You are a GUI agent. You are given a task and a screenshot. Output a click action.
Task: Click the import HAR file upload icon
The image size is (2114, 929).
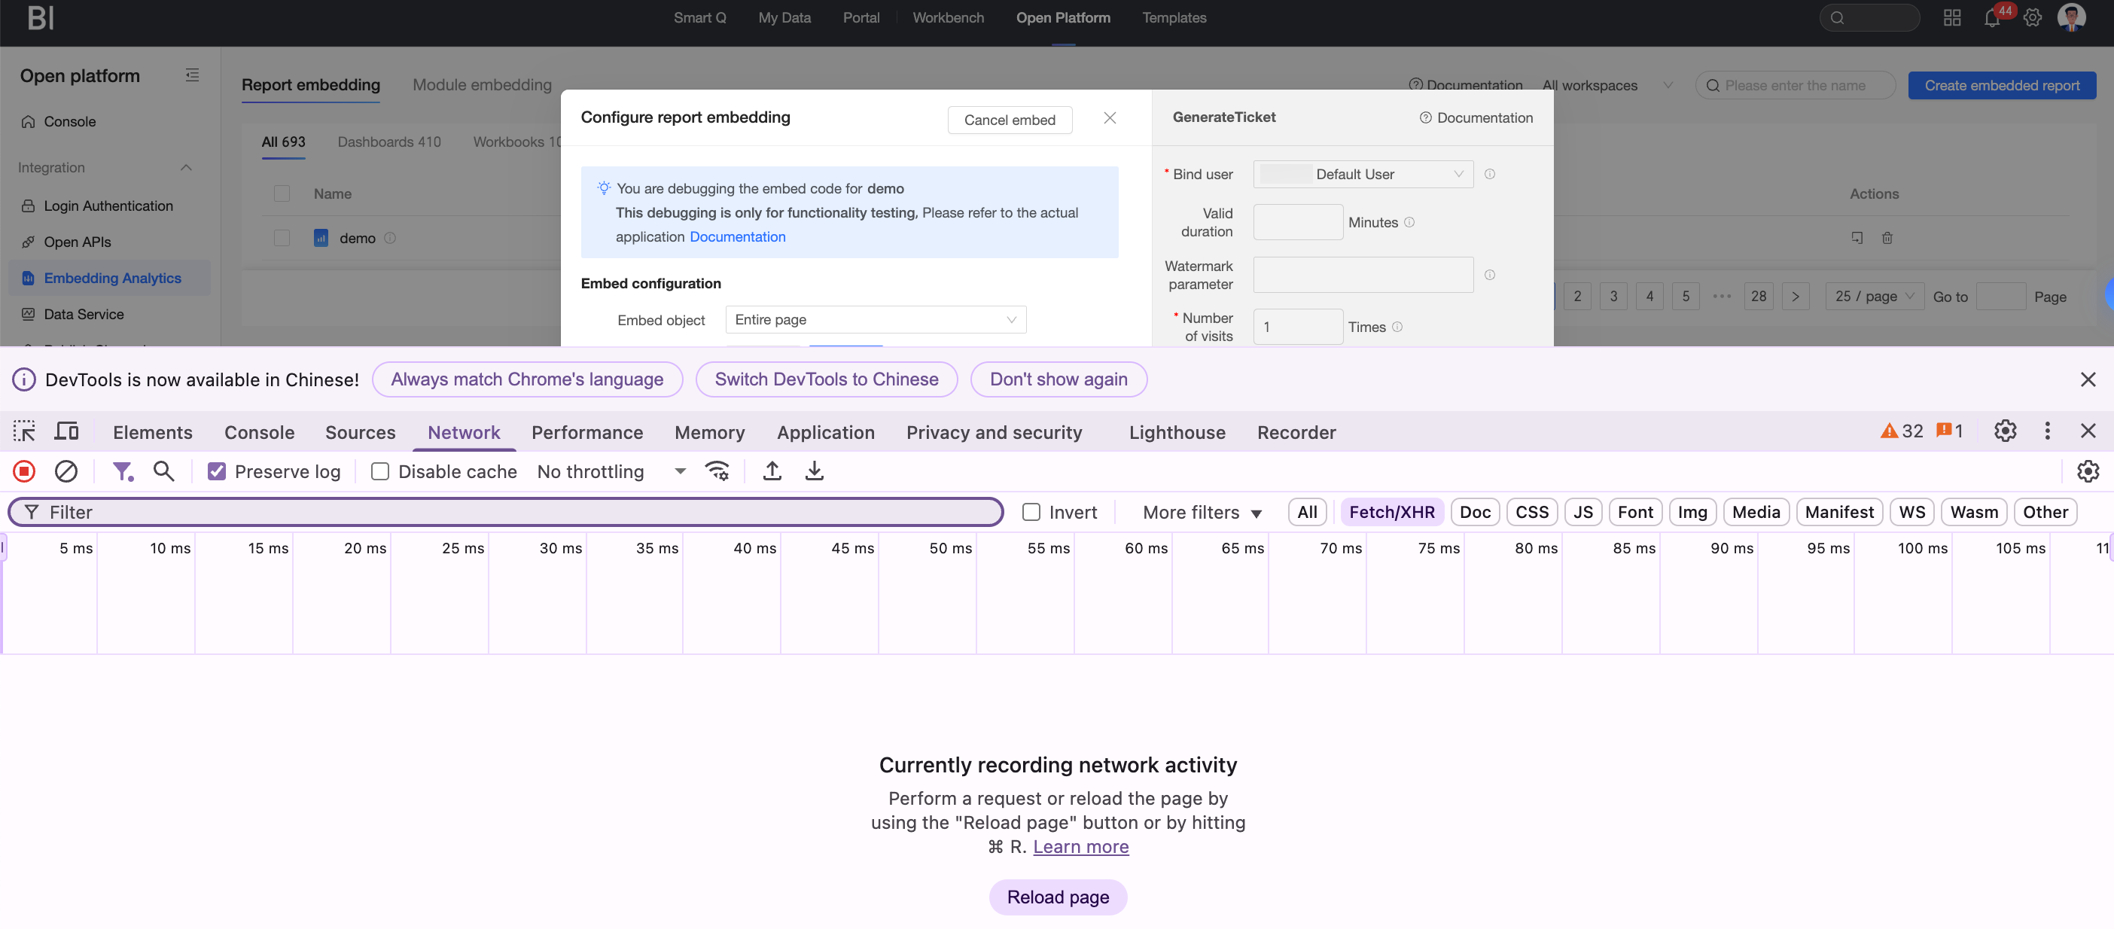772,471
